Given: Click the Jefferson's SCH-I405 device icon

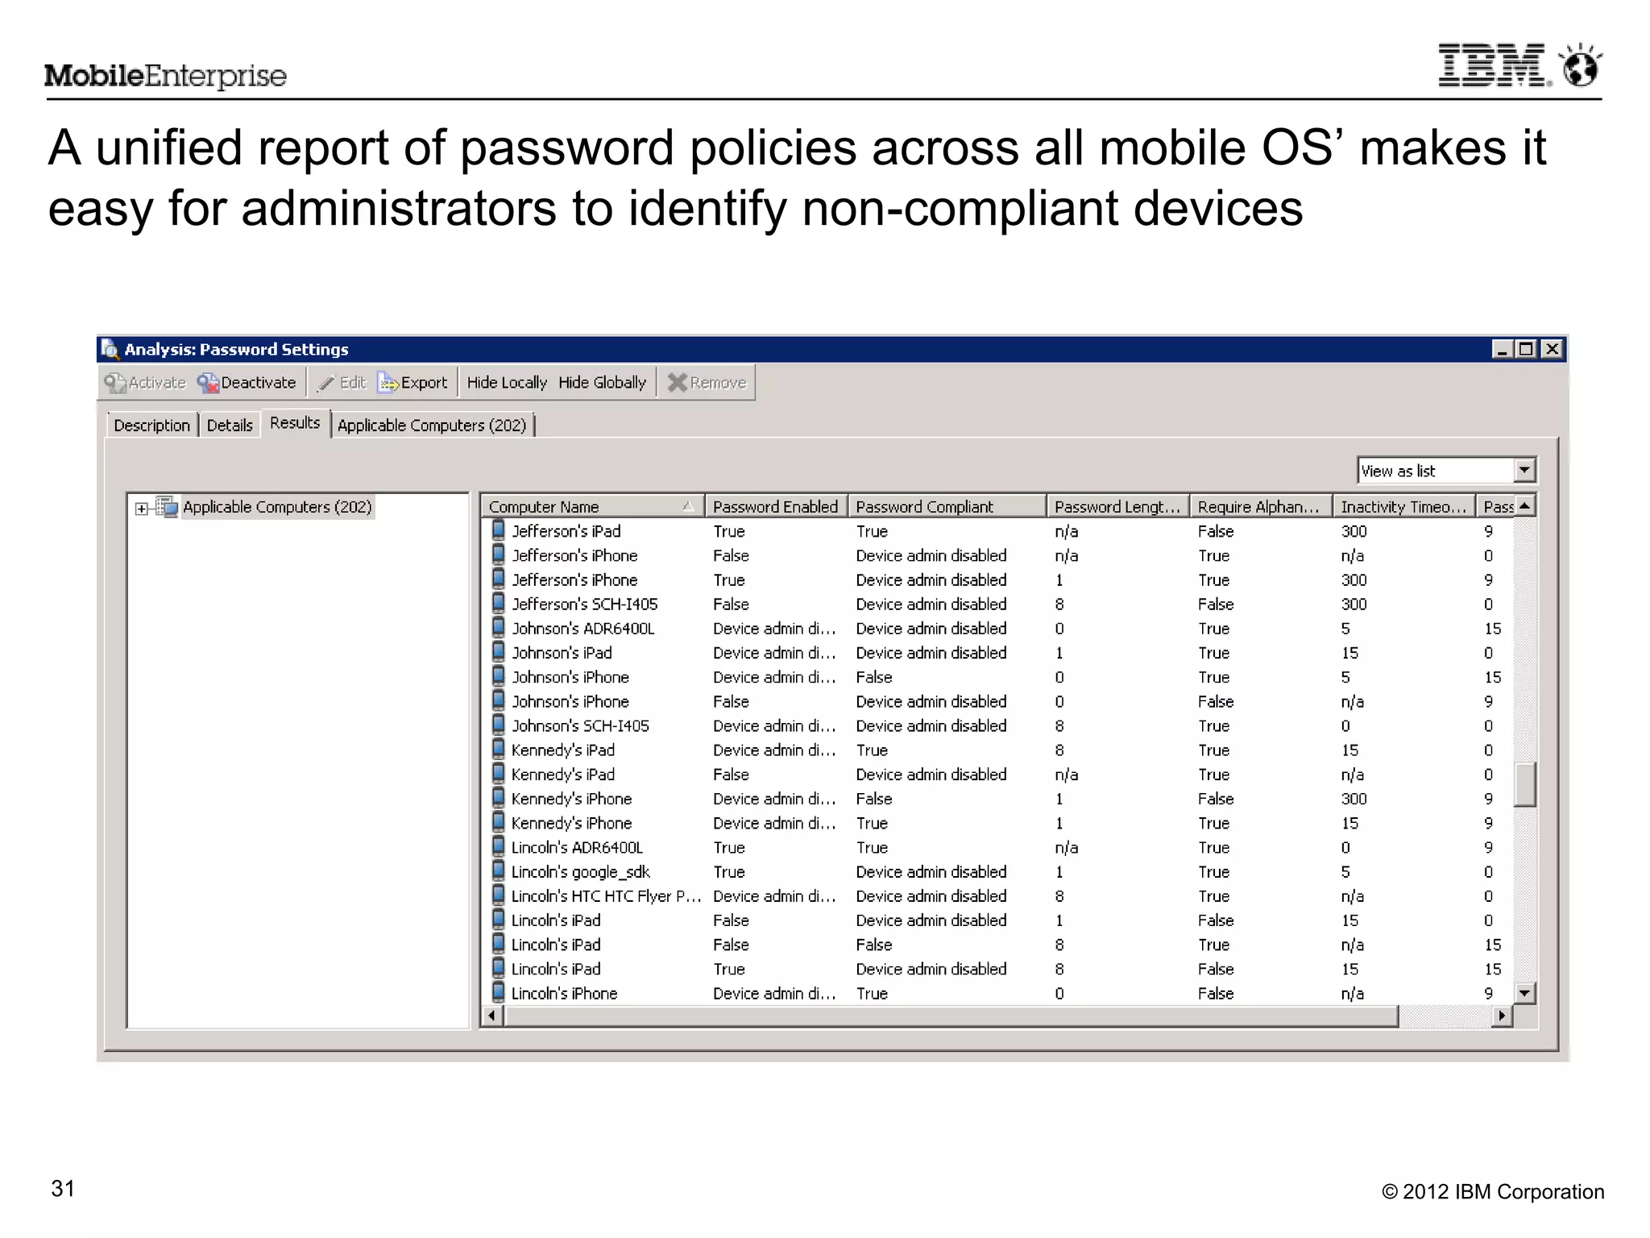Looking at the screenshot, I should 499,604.
